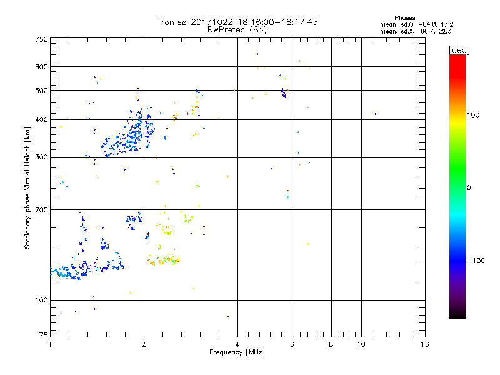Click the height axis label '200'
Screen dimensions: 500x375
(41, 210)
